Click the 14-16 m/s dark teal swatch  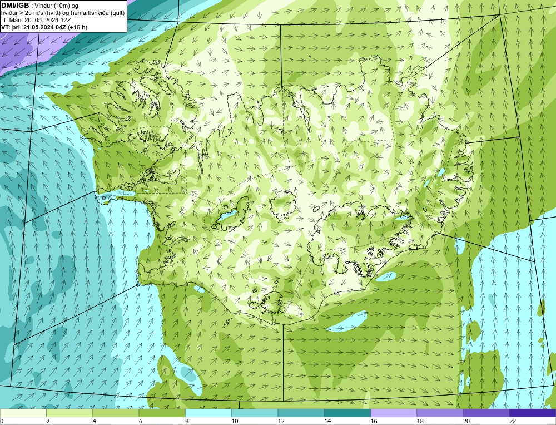(348, 413)
